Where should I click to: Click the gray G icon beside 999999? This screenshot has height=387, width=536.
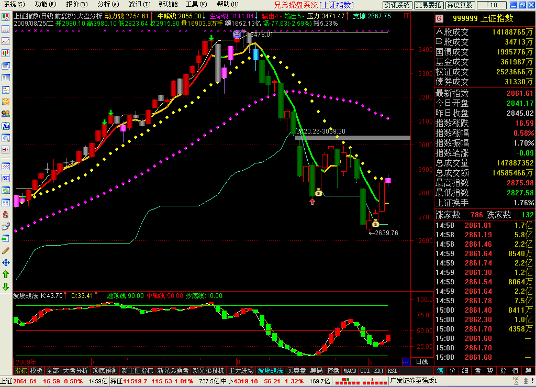[440, 18]
